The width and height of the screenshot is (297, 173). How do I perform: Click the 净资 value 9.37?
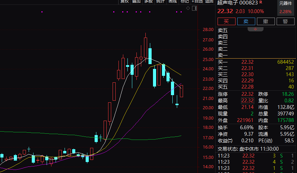click(x=249, y=134)
